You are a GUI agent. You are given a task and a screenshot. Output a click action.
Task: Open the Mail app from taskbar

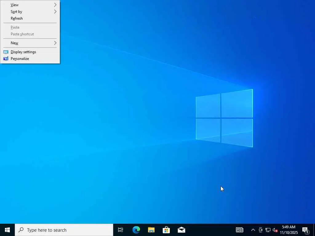tap(181, 230)
